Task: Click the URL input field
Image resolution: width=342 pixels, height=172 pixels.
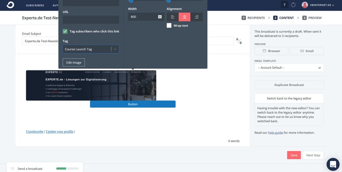Action: [91, 20]
